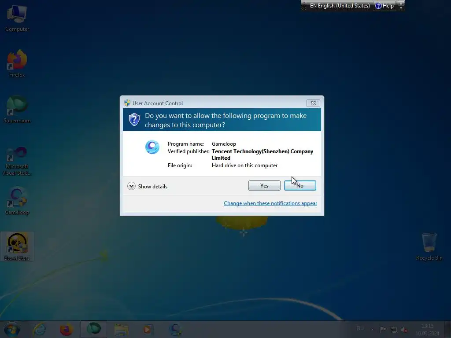Click the RU language indicator in tray
This screenshot has height=338, width=451.
(360, 328)
